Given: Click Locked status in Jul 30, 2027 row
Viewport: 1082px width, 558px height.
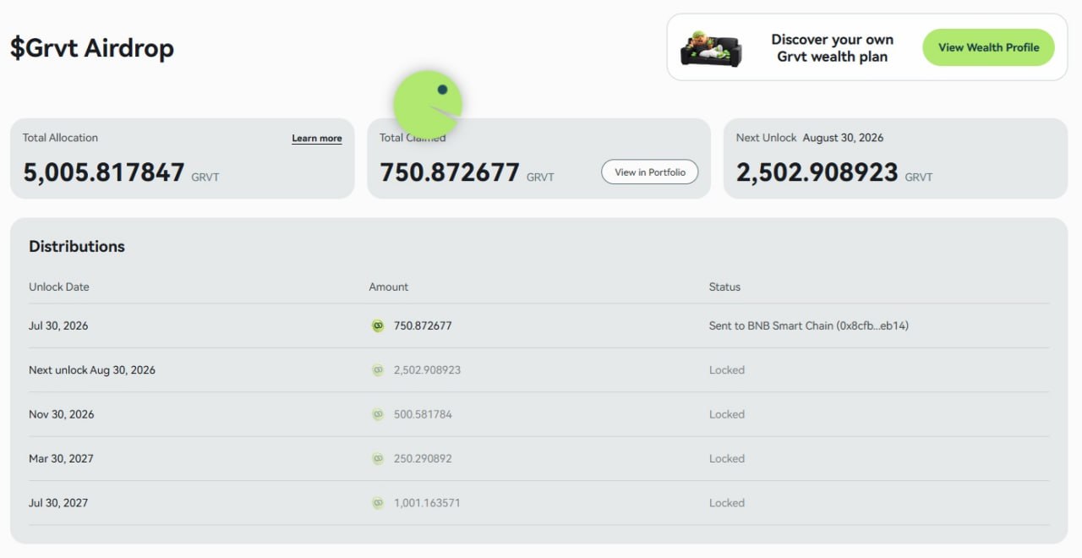Looking at the screenshot, I should [727, 502].
